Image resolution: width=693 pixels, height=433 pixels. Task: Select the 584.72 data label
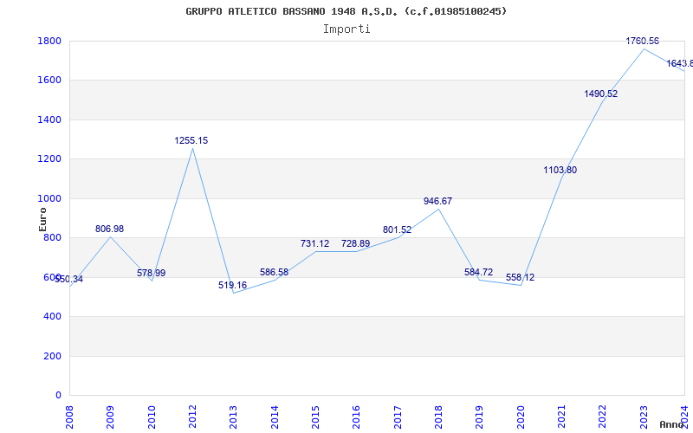tap(479, 272)
